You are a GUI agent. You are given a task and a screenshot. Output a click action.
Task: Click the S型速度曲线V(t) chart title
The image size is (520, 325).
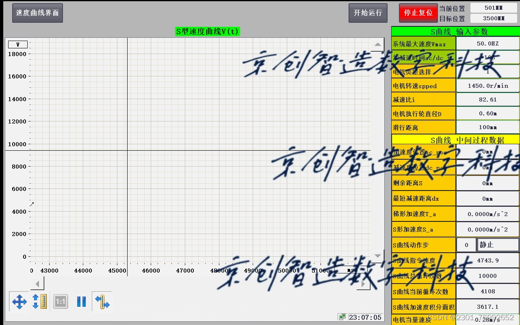208,32
